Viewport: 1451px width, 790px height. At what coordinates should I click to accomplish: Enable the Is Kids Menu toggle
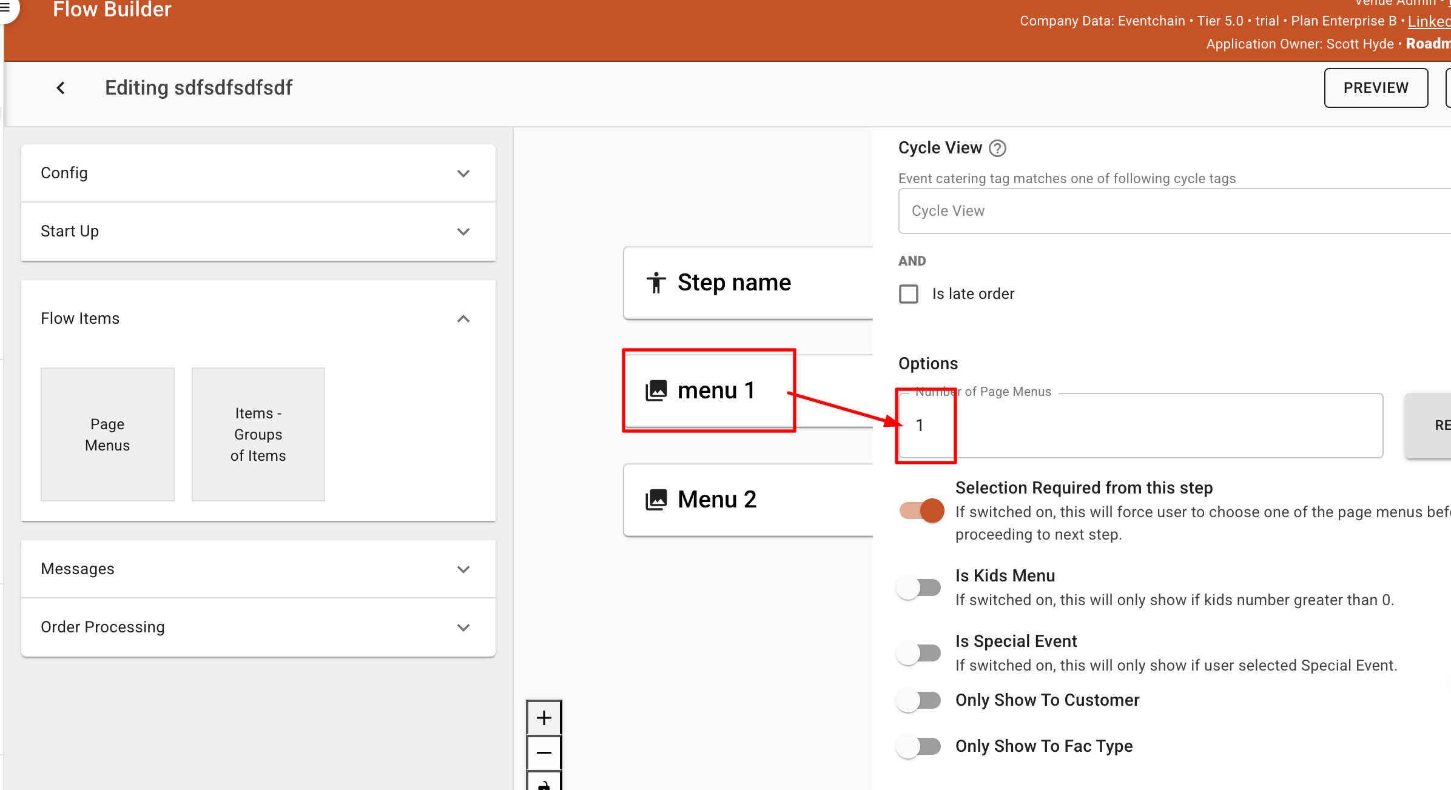pyautogui.click(x=919, y=587)
